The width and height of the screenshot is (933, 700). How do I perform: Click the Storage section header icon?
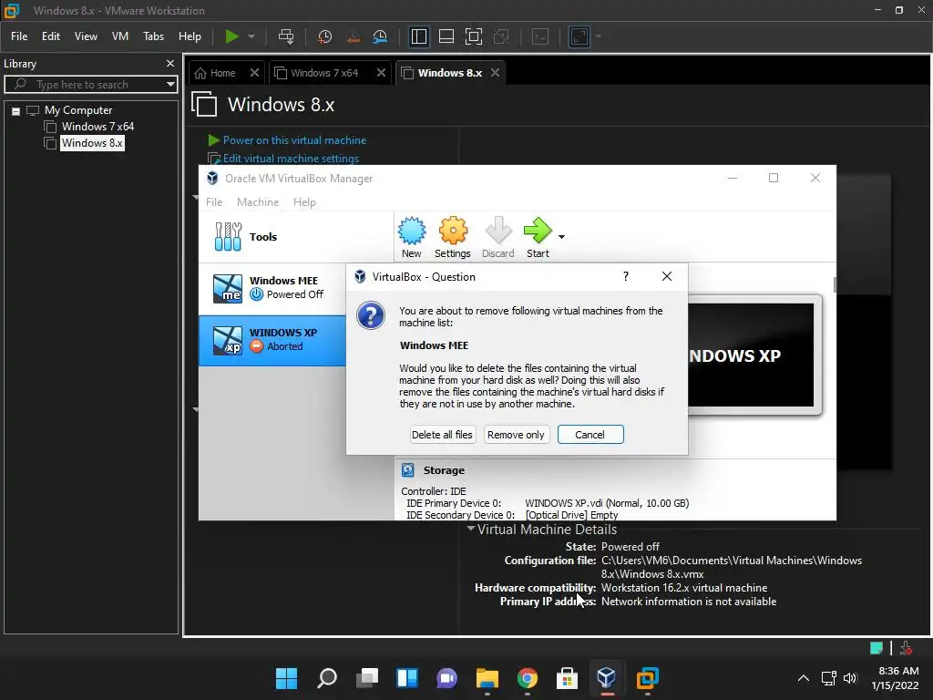(x=408, y=470)
